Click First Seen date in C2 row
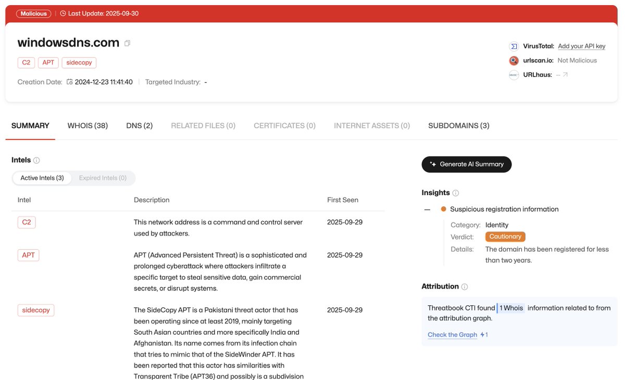 pos(345,222)
